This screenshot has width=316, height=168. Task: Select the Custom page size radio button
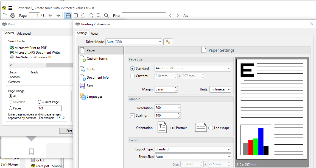pyautogui.click(x=132, y=76)
